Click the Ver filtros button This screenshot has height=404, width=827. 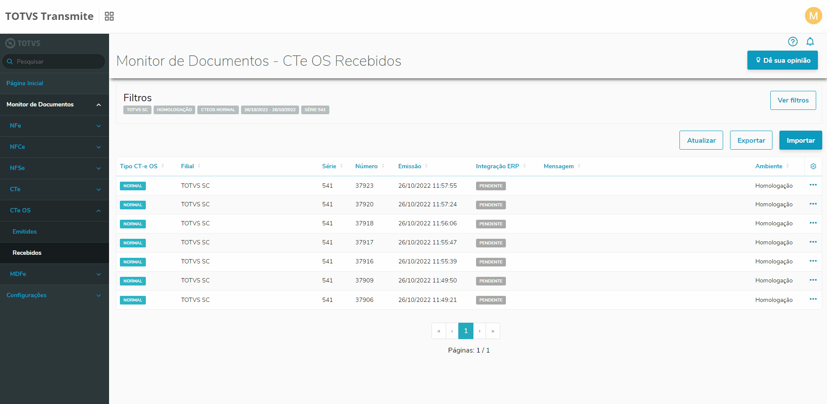[x=793, y=100]
